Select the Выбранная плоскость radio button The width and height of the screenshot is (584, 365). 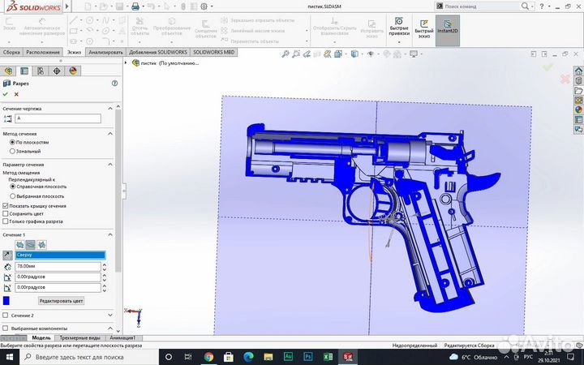(x=12, y=196)
